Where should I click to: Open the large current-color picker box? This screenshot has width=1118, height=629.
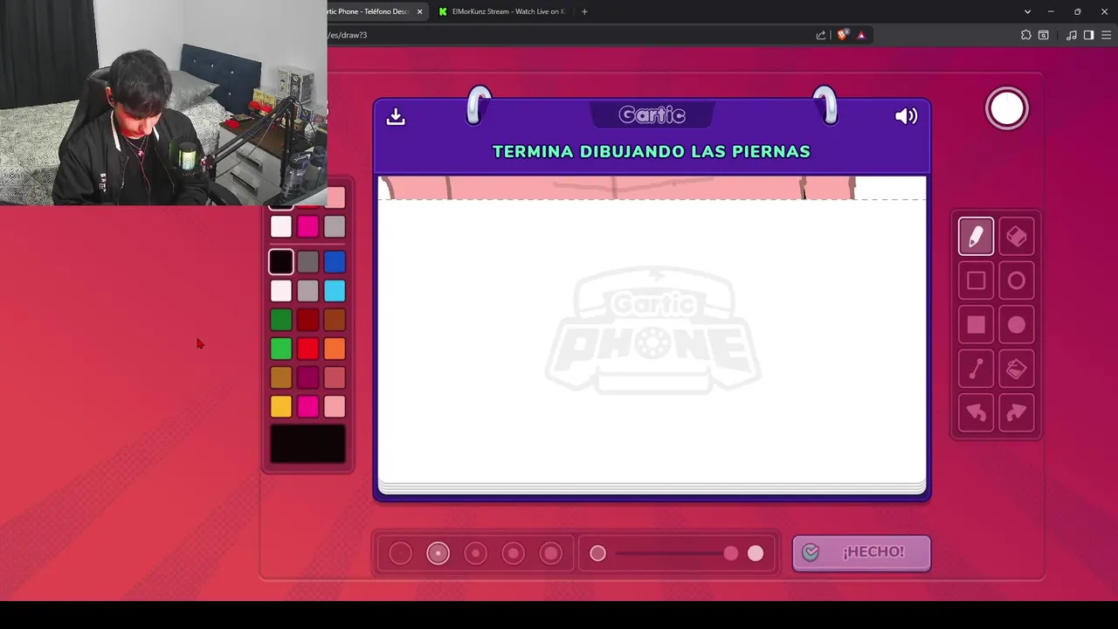(x=307, y=443)
